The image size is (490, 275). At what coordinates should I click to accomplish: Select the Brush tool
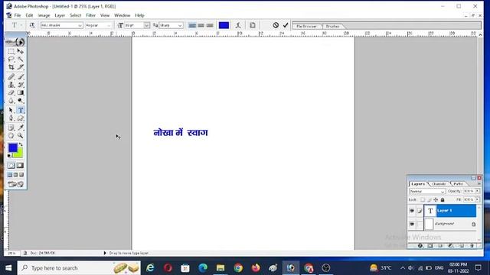tap(21, 76)
